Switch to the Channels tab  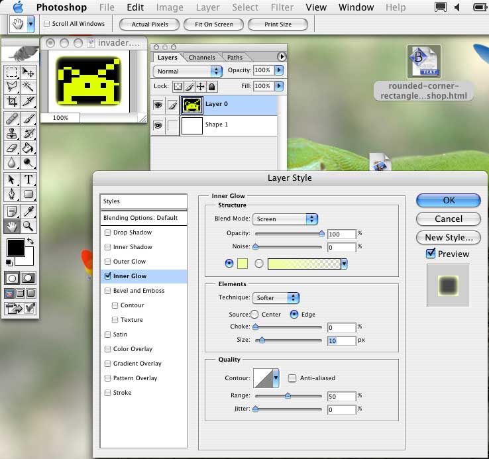[202, 58]
